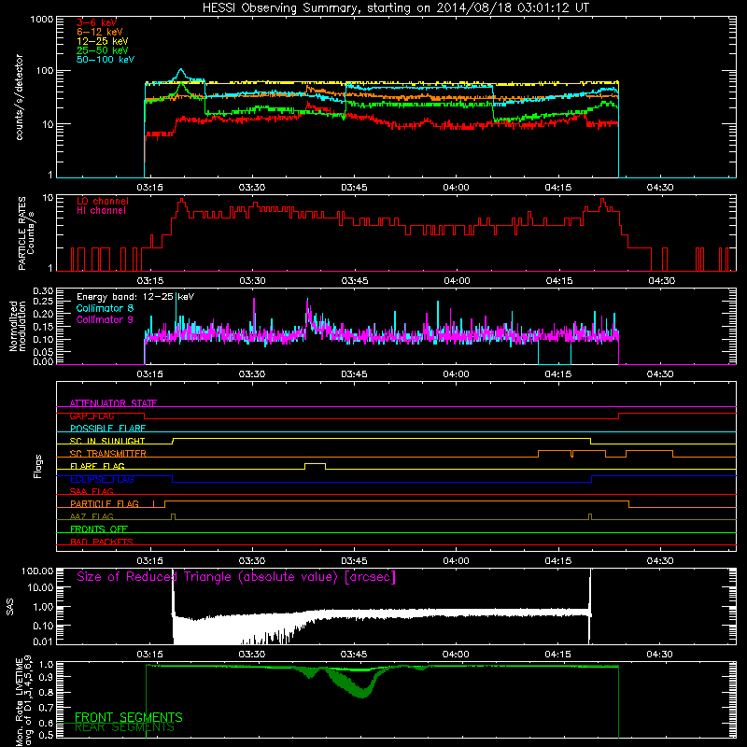Click the 03:45 tick under modulation plot
Image resolution: width=747 pixels, height=747 pixels.
(x=354, y=374)
